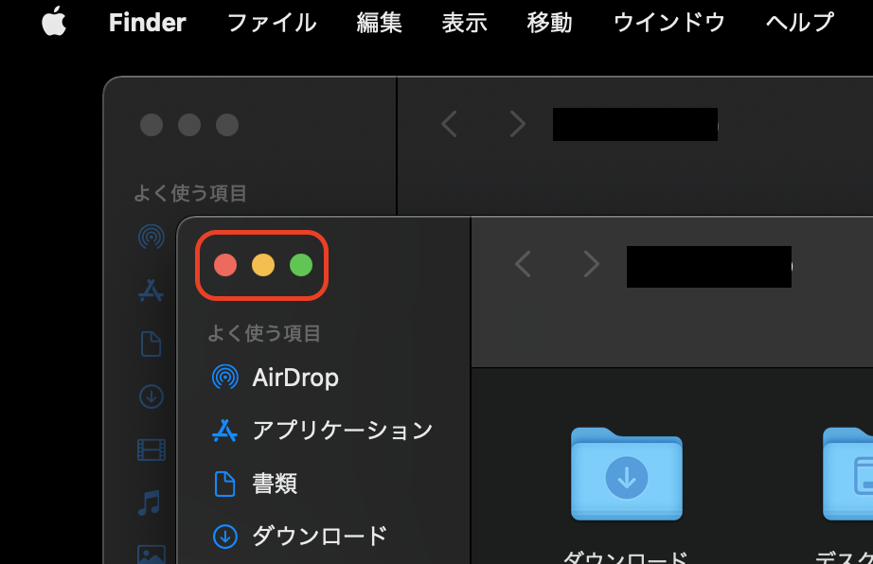The width and height of the screenshot is (873, 564).
Task: Click the 書類 document icon in front sidebar
Action: [225, 484]
